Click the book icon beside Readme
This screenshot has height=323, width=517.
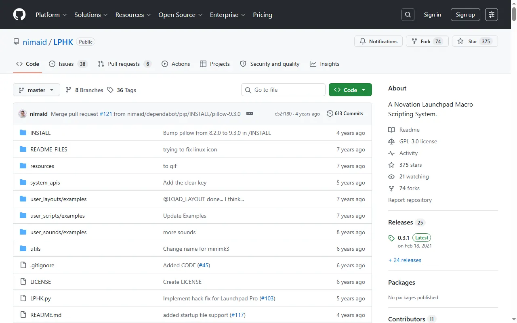pyautogui.click(x=391, y=130)
